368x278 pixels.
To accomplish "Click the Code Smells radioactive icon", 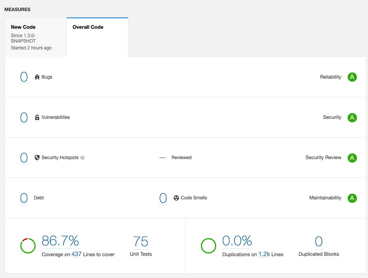I will (176, 198).
